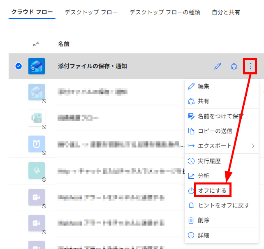Switch to the デスクトップ フロー tab
Screen dimensions: 264x249
[x=91, y=12]
